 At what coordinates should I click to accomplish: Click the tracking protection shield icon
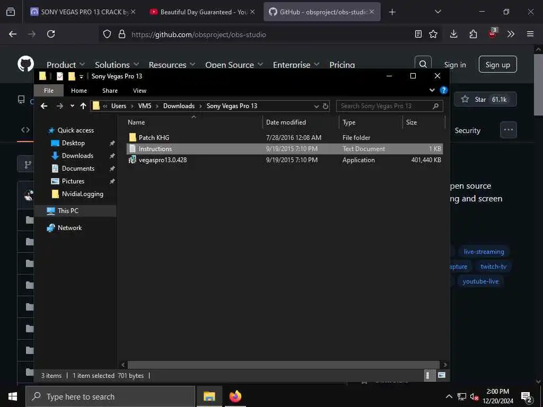pyautogui.click(x=107, y=34)
